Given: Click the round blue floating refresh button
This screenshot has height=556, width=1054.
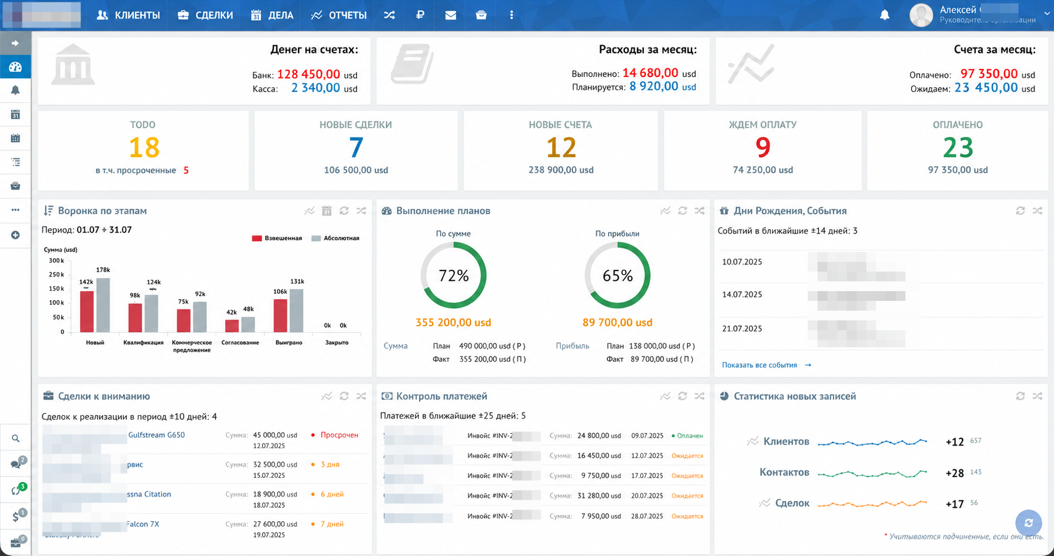Looking at the screenshot, I should pos(1028,523).
